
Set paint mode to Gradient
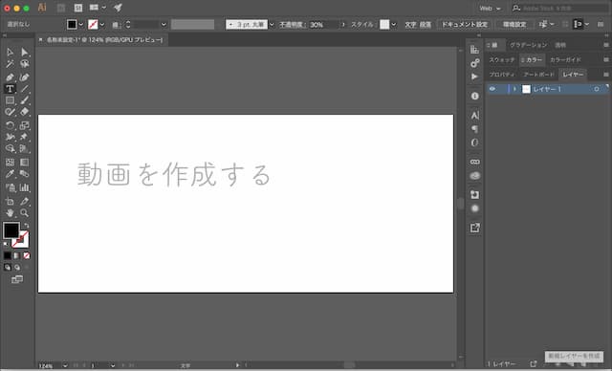[x=17, y=256]
